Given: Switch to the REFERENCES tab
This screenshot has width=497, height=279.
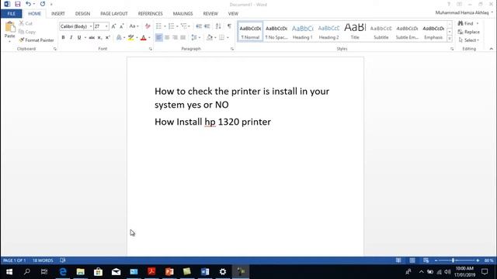Looking at the screenshot, I should pos(150,14).
